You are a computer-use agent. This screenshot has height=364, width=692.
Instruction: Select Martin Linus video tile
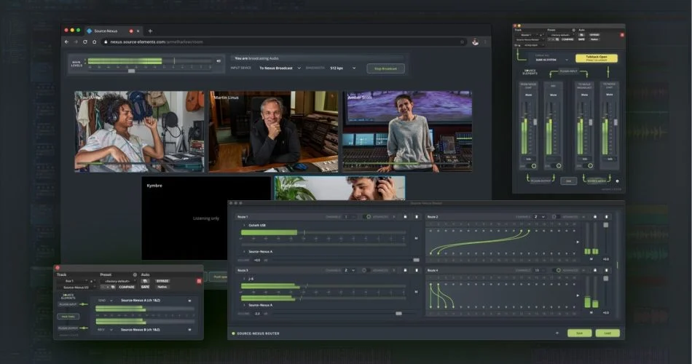point(273,132)
